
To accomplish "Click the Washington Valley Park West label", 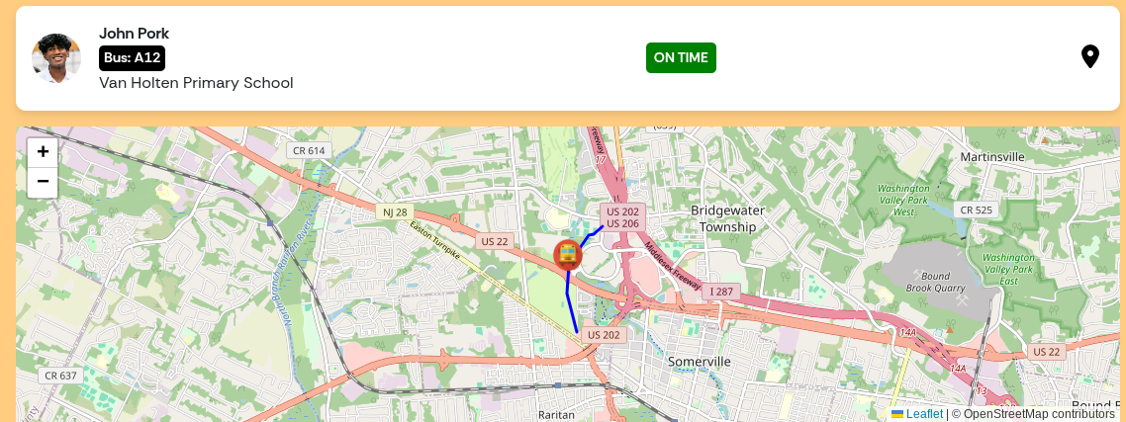I will [903, 201].
